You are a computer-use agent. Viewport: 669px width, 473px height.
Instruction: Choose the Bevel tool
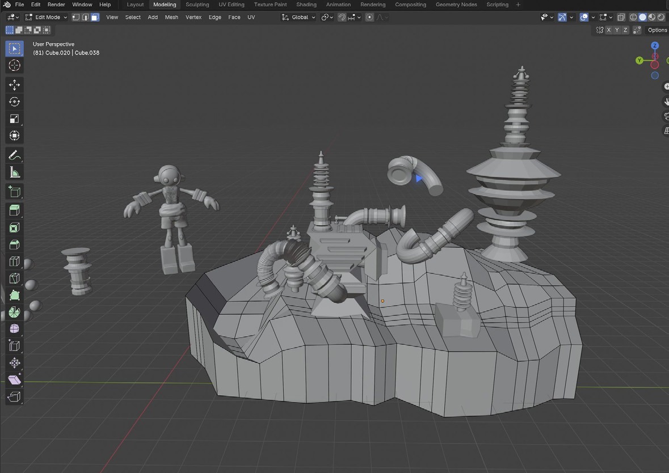14,244
